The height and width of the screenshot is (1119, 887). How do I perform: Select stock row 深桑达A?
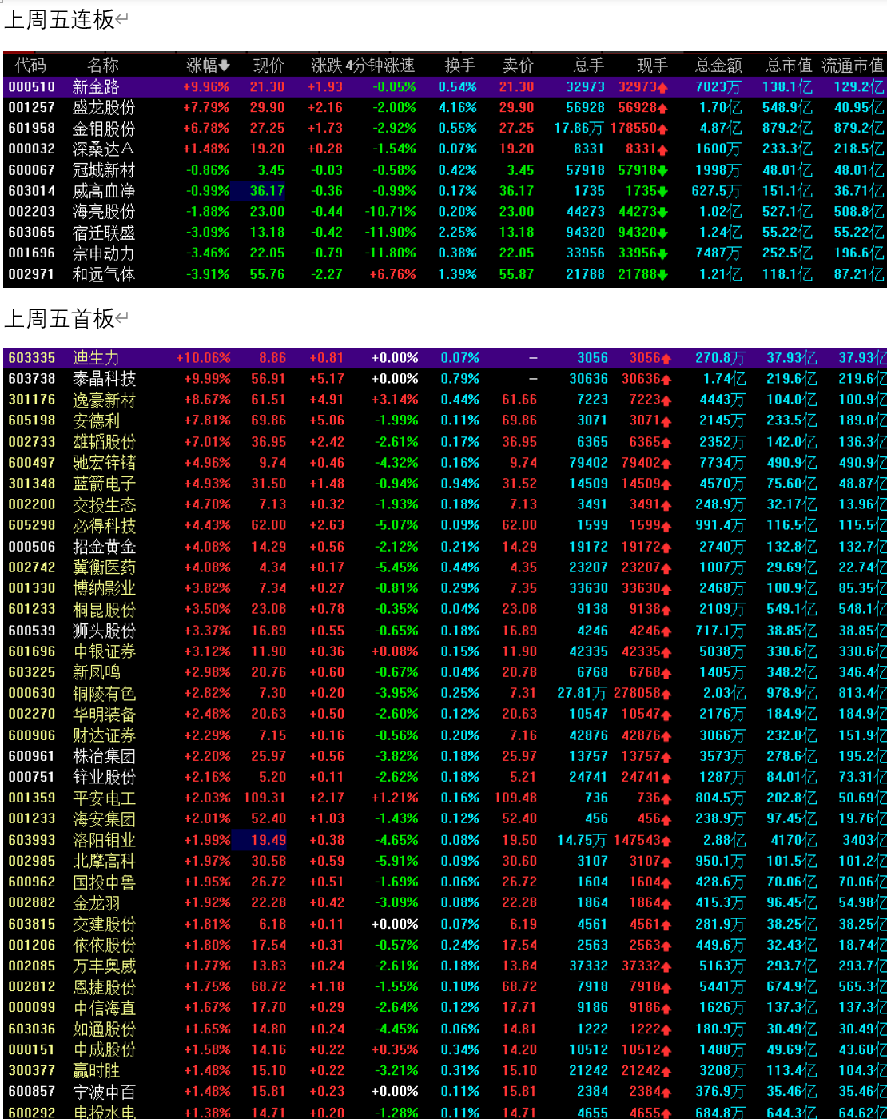445,149
